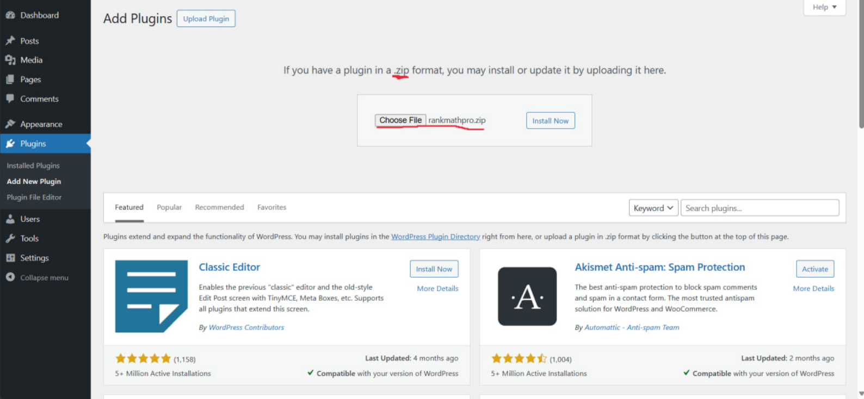Click the Collapse menu arrow icon

10,277
